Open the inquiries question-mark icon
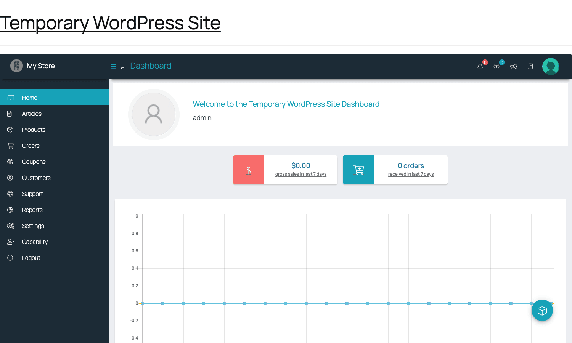Viewport: 572px width, 343px height. click(496, 67)
